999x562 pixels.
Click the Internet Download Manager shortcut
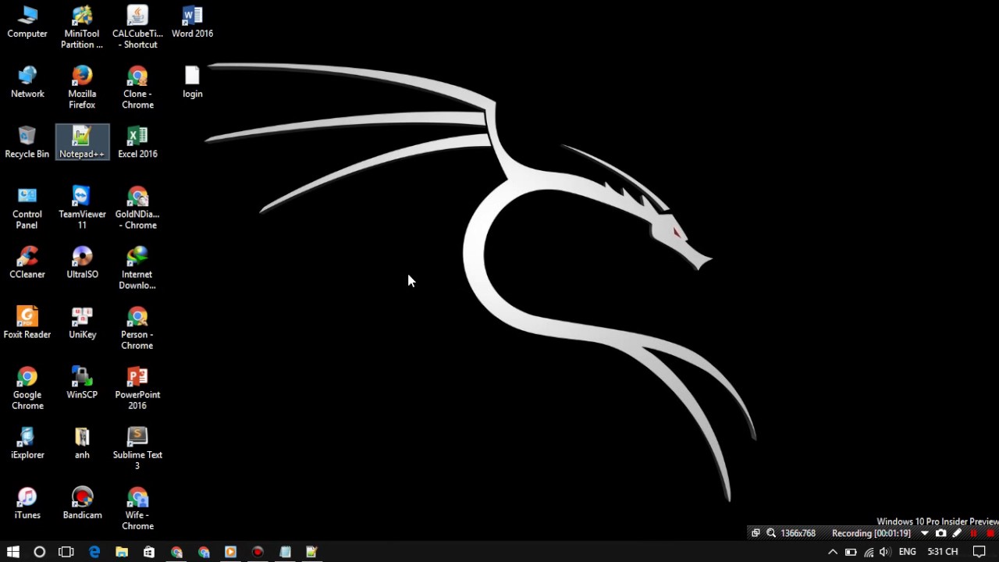pyautogui.click(x=137, y=268)
